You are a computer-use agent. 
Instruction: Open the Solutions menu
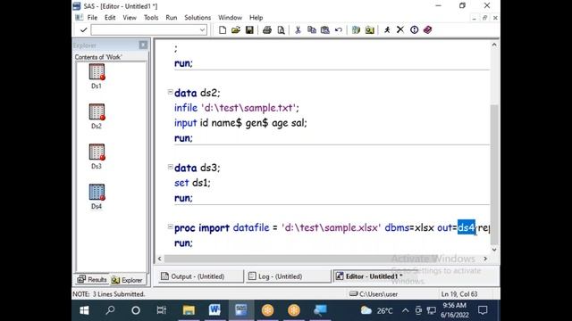[198, 18]
